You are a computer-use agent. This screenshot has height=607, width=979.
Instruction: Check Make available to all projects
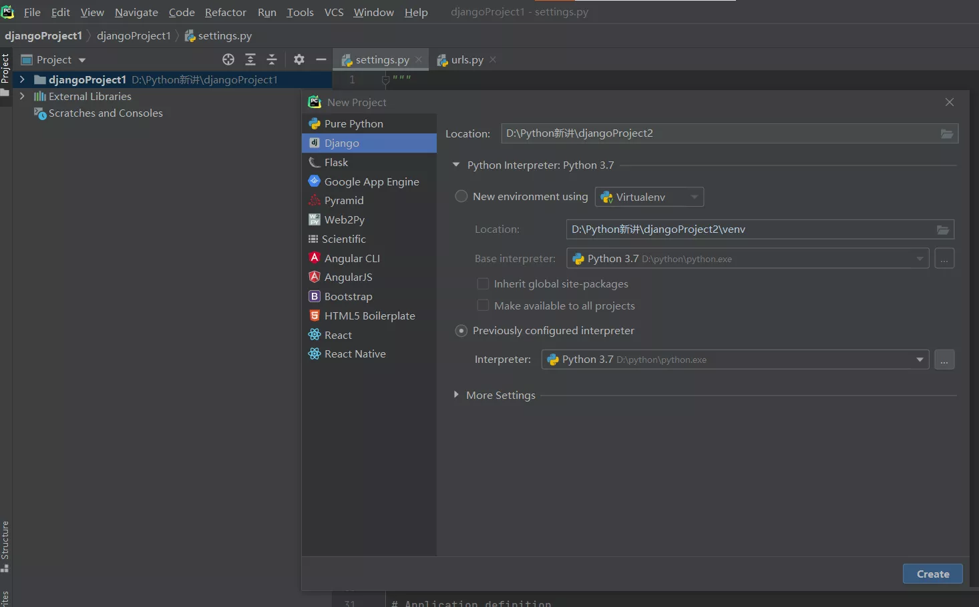(483, 306)
